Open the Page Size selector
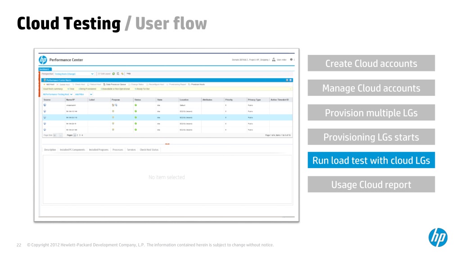 point(55,135)
